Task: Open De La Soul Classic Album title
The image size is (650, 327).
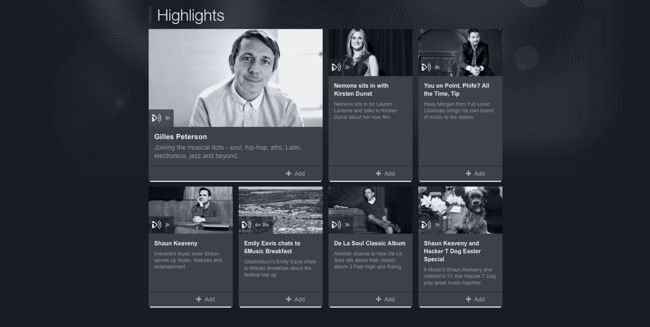Action: (370, 243)
